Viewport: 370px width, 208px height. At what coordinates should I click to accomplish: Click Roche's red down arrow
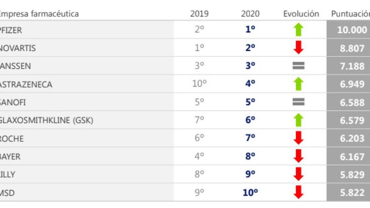[298, 138]
